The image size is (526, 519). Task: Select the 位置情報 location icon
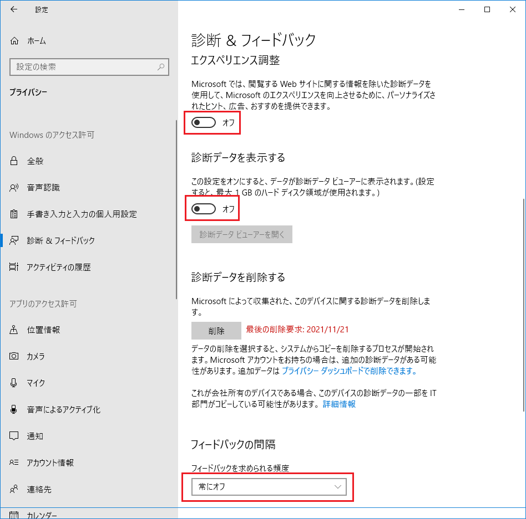coord(14,330)
